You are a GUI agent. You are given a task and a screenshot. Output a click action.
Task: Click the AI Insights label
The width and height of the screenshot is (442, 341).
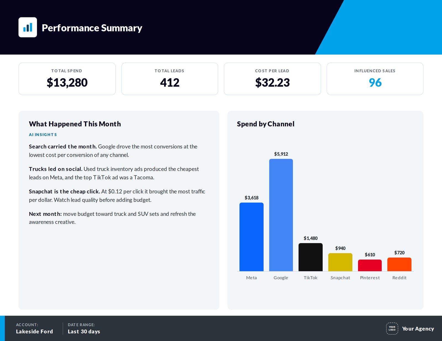click(x=43, y=135)
